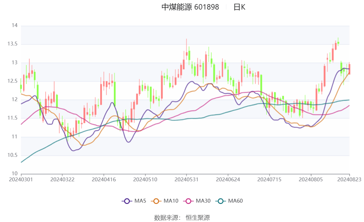
Task: Click the 20240823 date axis label
Action: 349,179
